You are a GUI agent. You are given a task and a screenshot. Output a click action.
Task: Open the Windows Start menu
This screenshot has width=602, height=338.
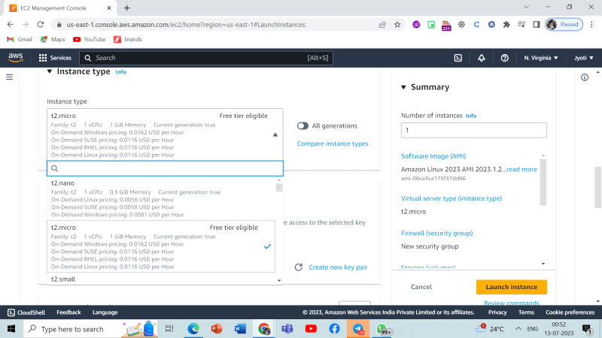click(11, 329)
